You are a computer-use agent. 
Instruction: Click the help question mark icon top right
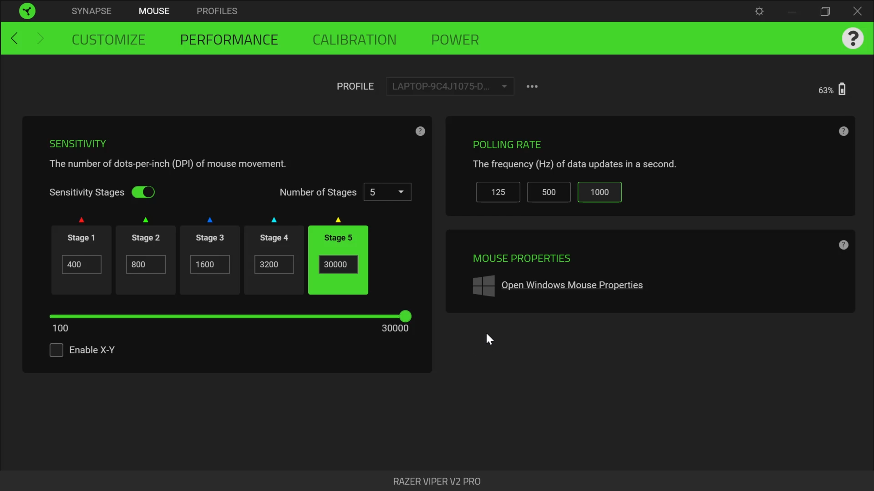[x=853, y=38]
